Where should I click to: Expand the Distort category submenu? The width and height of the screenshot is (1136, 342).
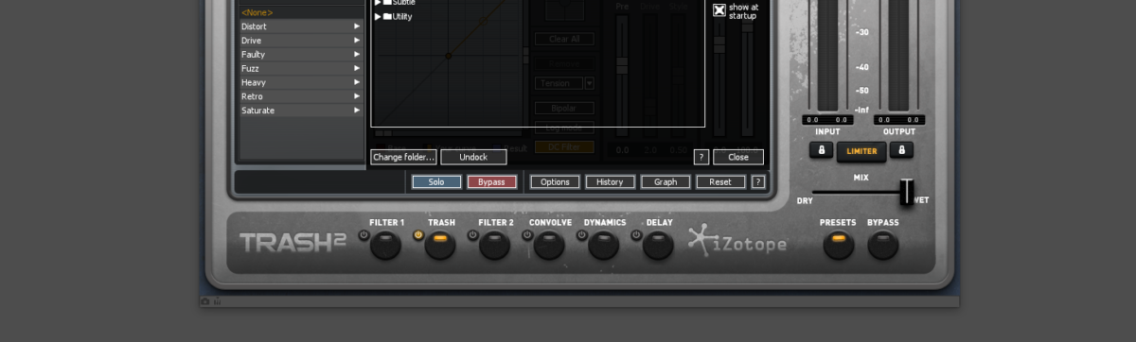coord(357,26)
